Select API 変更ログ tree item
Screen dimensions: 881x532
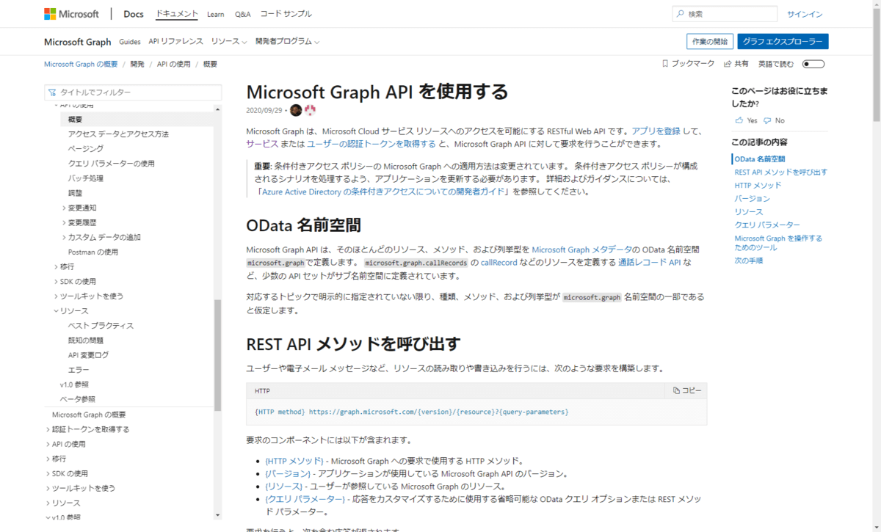[x=88, y=354]
